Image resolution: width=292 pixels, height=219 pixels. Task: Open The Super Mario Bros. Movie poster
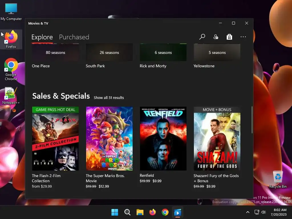pyautogui.click(x=109, y=139)
